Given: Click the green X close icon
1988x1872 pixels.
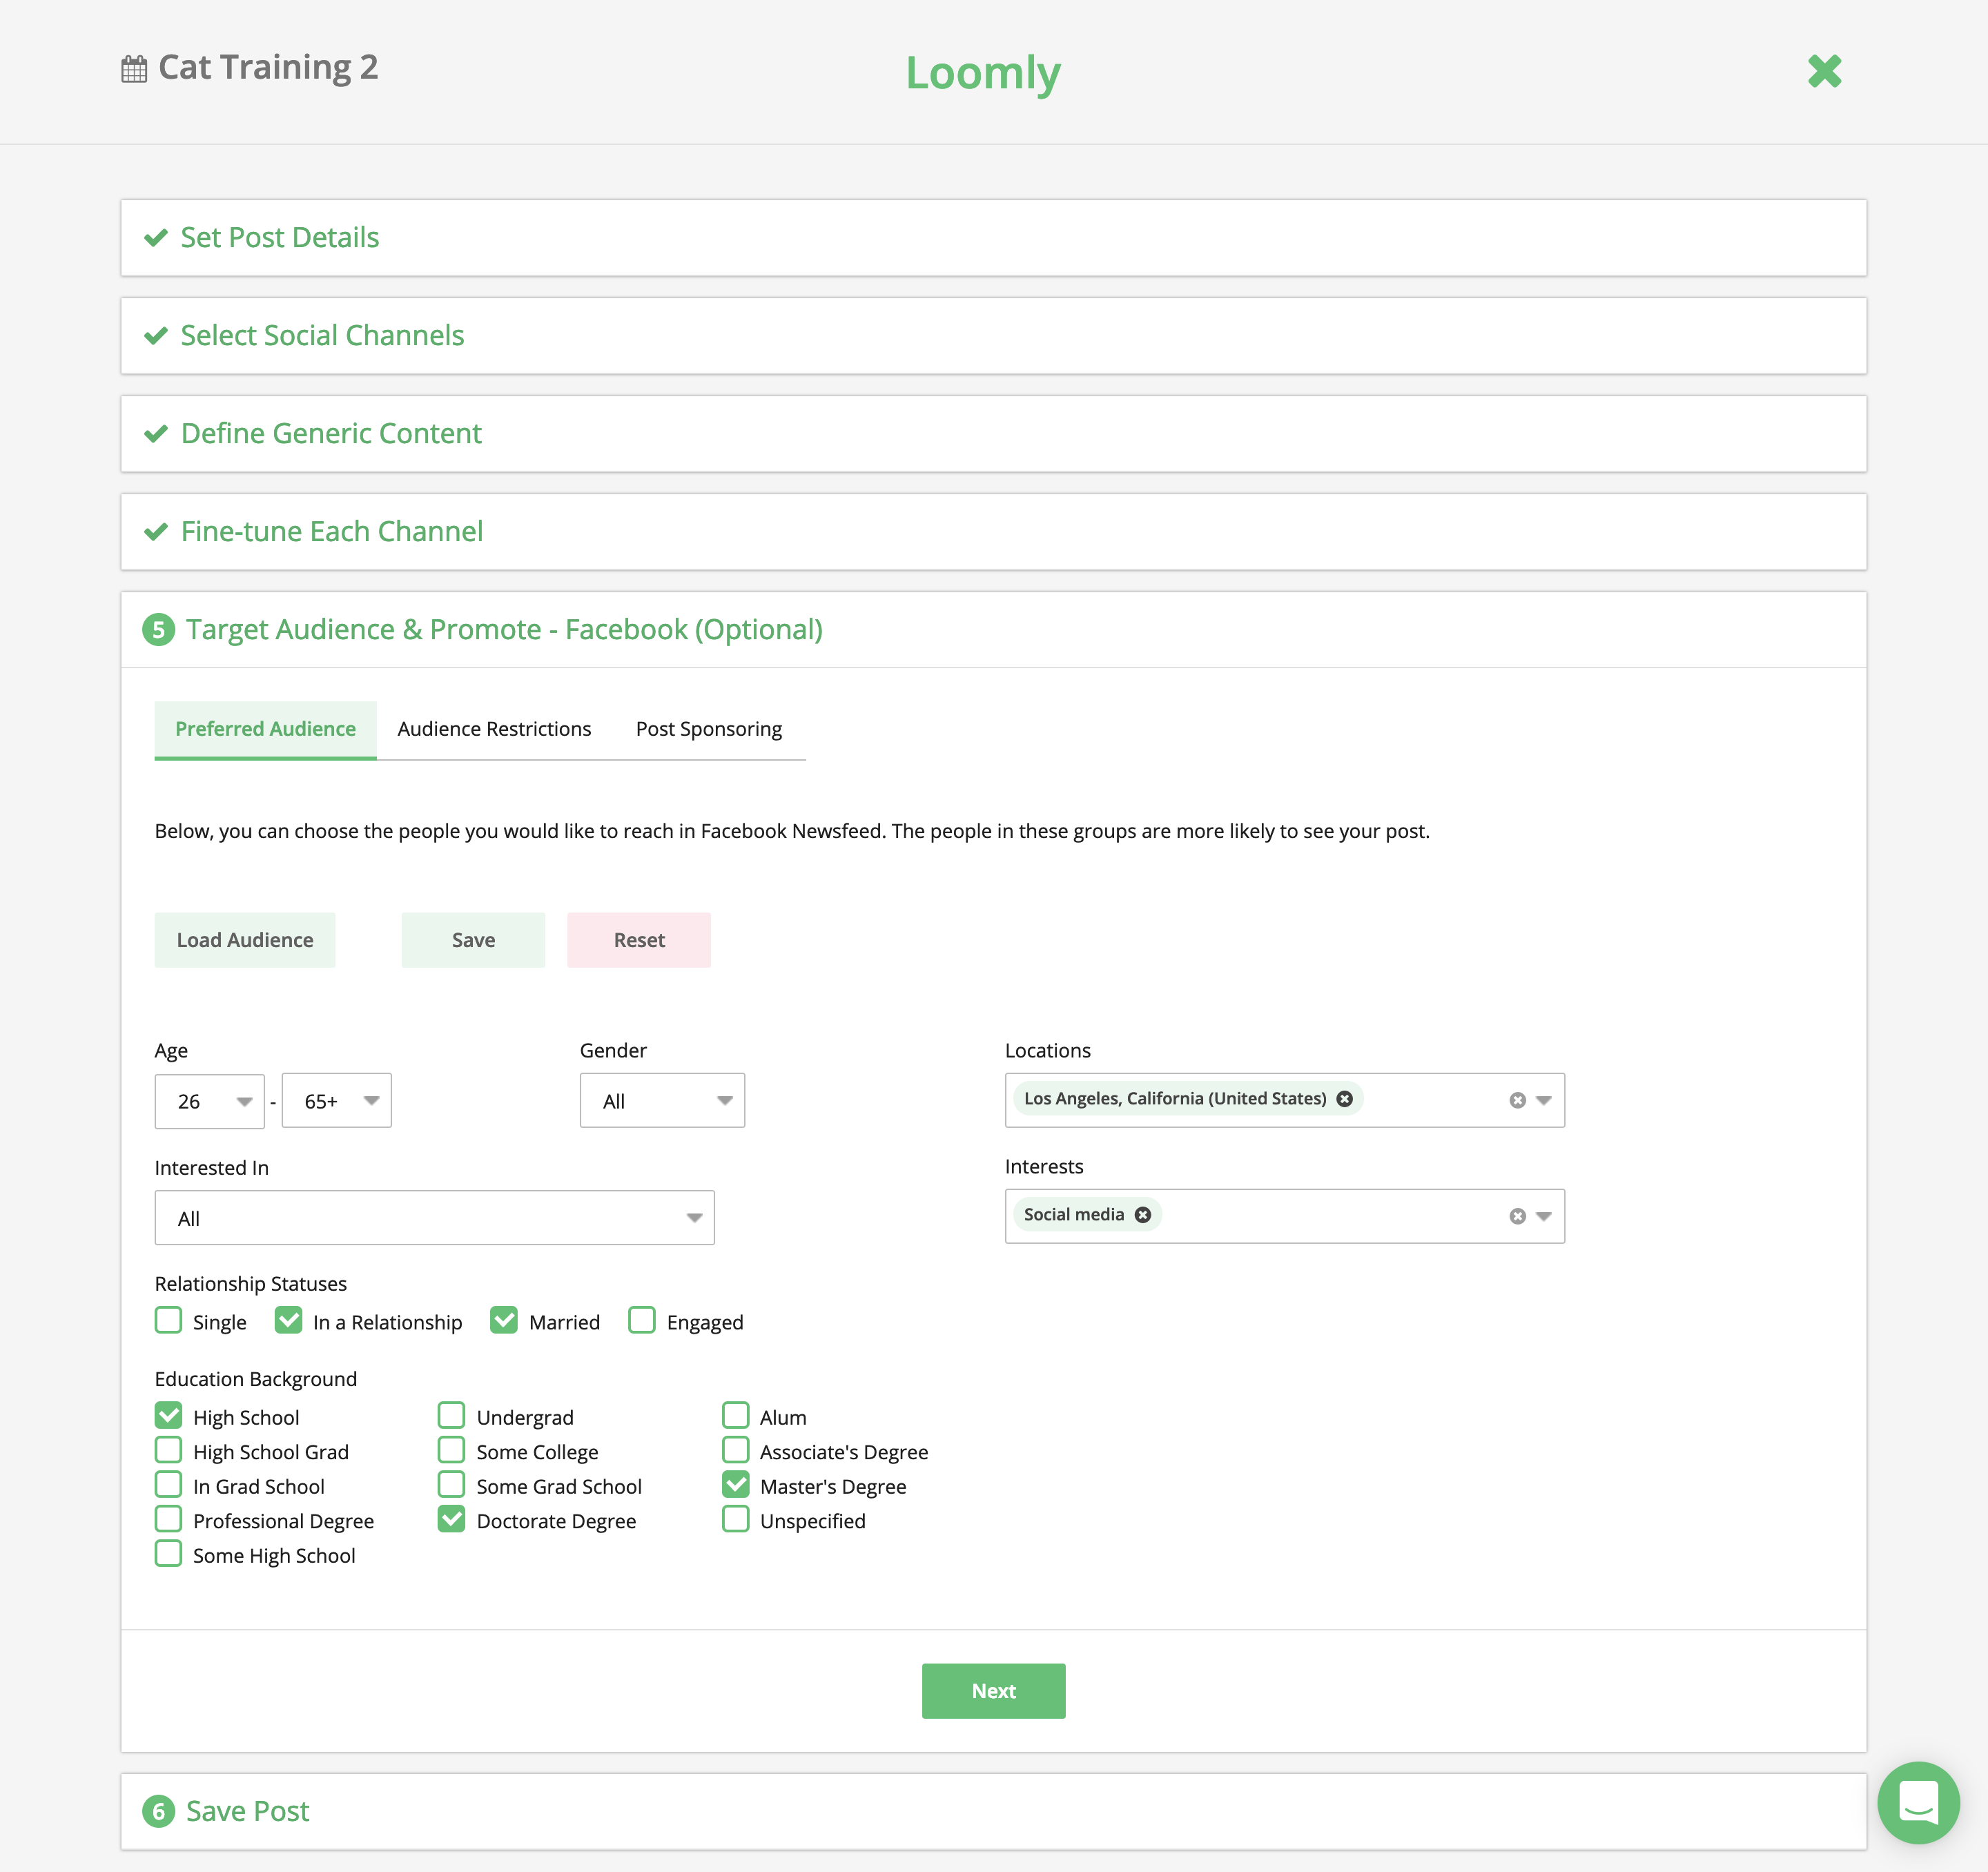Looking at the screenshot, I should (1824, 71).
